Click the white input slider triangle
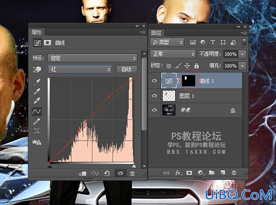The image size is (276, 205). [x=134, y=166]
